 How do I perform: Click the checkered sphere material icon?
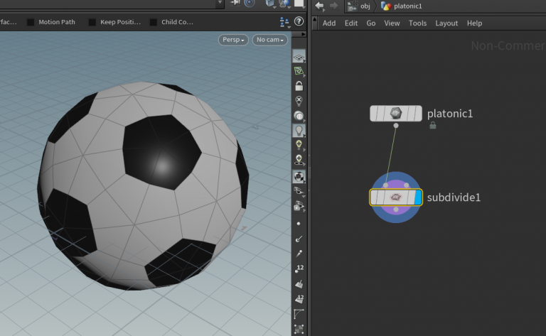(299, 177)
